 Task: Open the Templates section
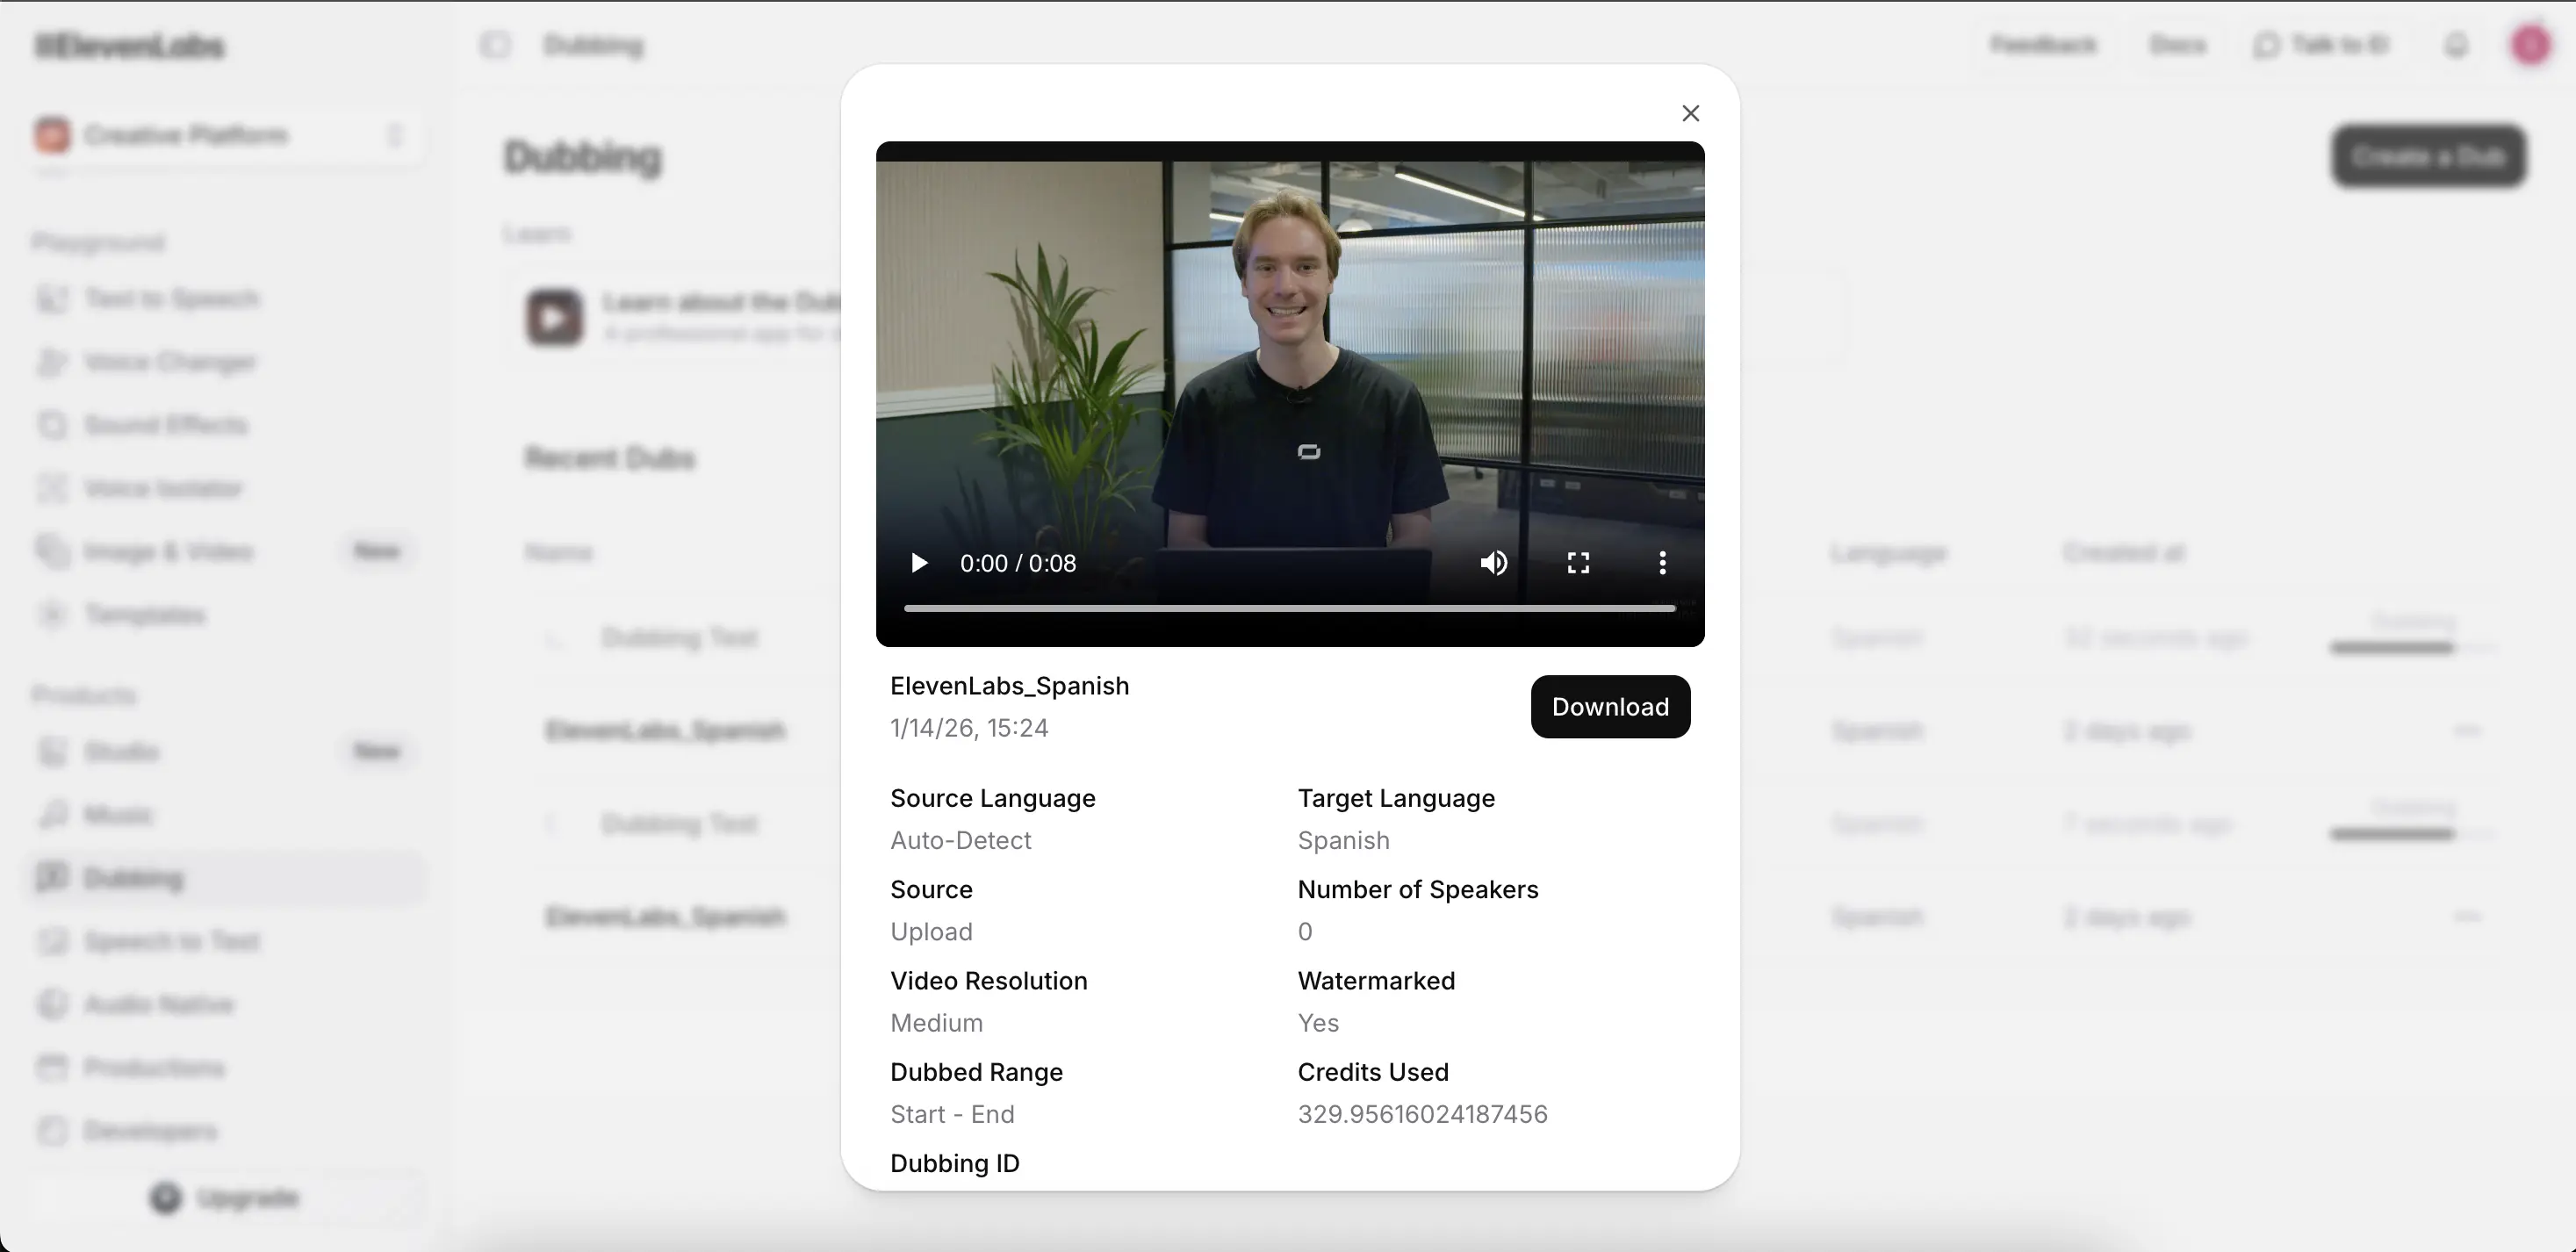[x=145, y=614]
